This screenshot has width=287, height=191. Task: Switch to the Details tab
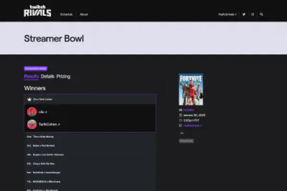tap(47, 76)
